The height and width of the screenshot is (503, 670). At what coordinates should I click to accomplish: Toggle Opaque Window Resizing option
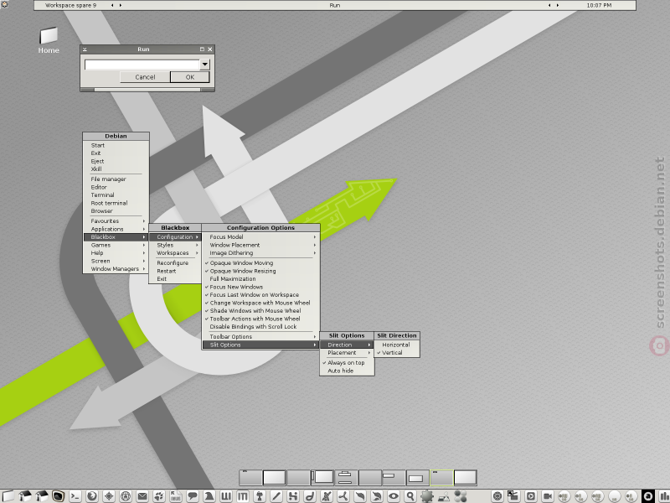point(260,271)
